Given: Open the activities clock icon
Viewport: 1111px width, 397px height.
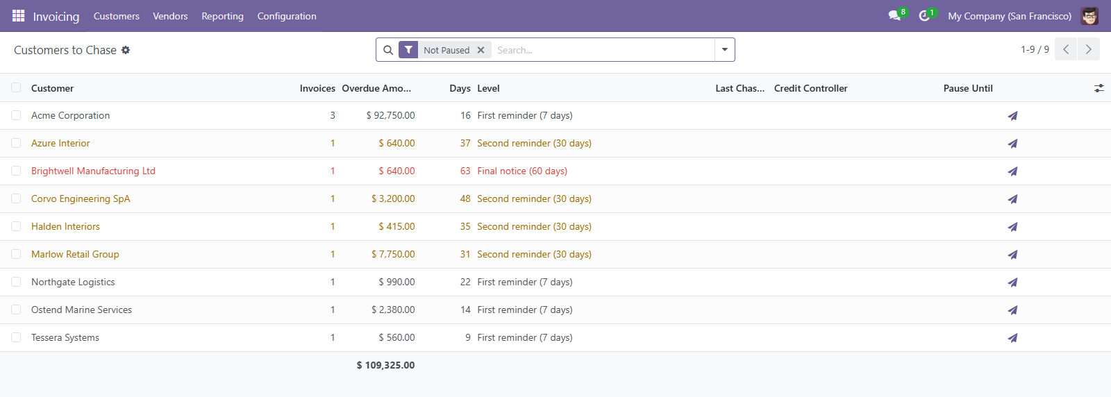Looking at the screenshot, I should point(924,15).
